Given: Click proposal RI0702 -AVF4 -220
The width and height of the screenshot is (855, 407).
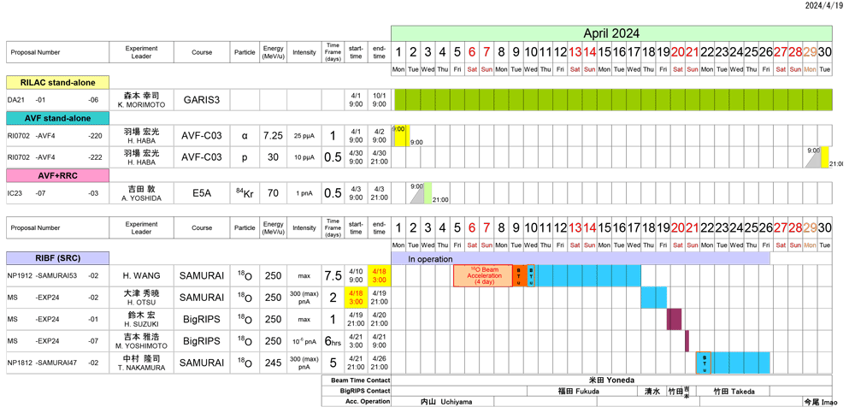Looking at the screenshot, I should pyautogui.click(x=58, y=135).
